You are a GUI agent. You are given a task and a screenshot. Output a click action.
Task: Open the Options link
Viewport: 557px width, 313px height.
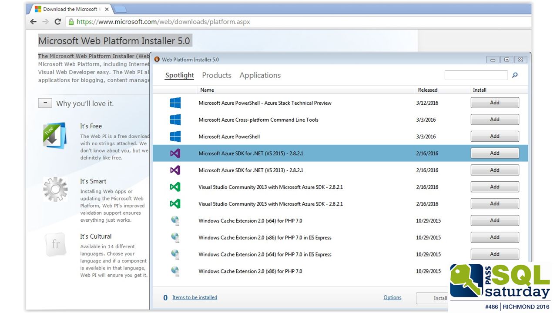[392, 297]
